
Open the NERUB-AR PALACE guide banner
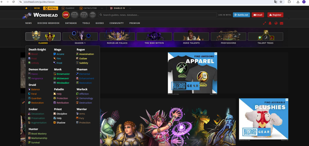pyautogui.click(x=117, y=37)
